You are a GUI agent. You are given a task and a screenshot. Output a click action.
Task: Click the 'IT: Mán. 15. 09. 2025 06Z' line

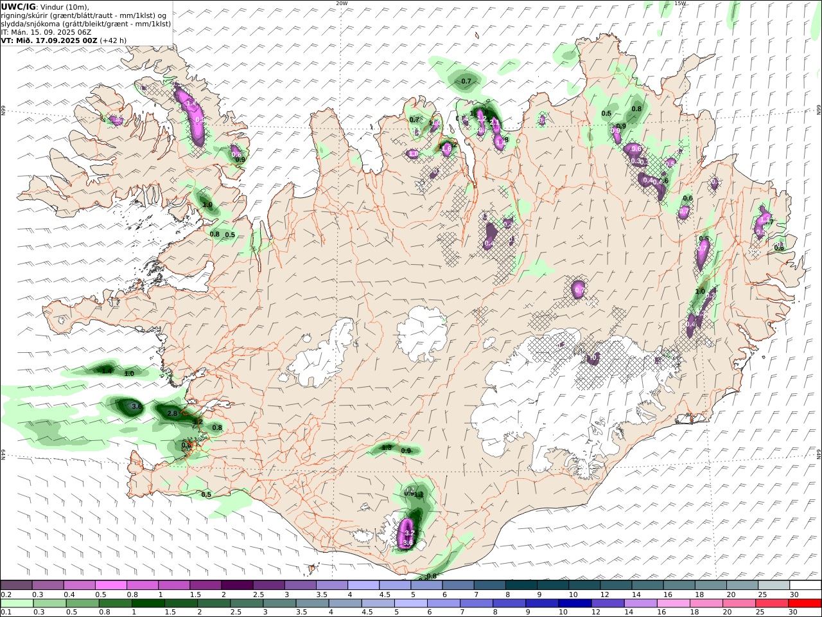(x=46, y=31)
